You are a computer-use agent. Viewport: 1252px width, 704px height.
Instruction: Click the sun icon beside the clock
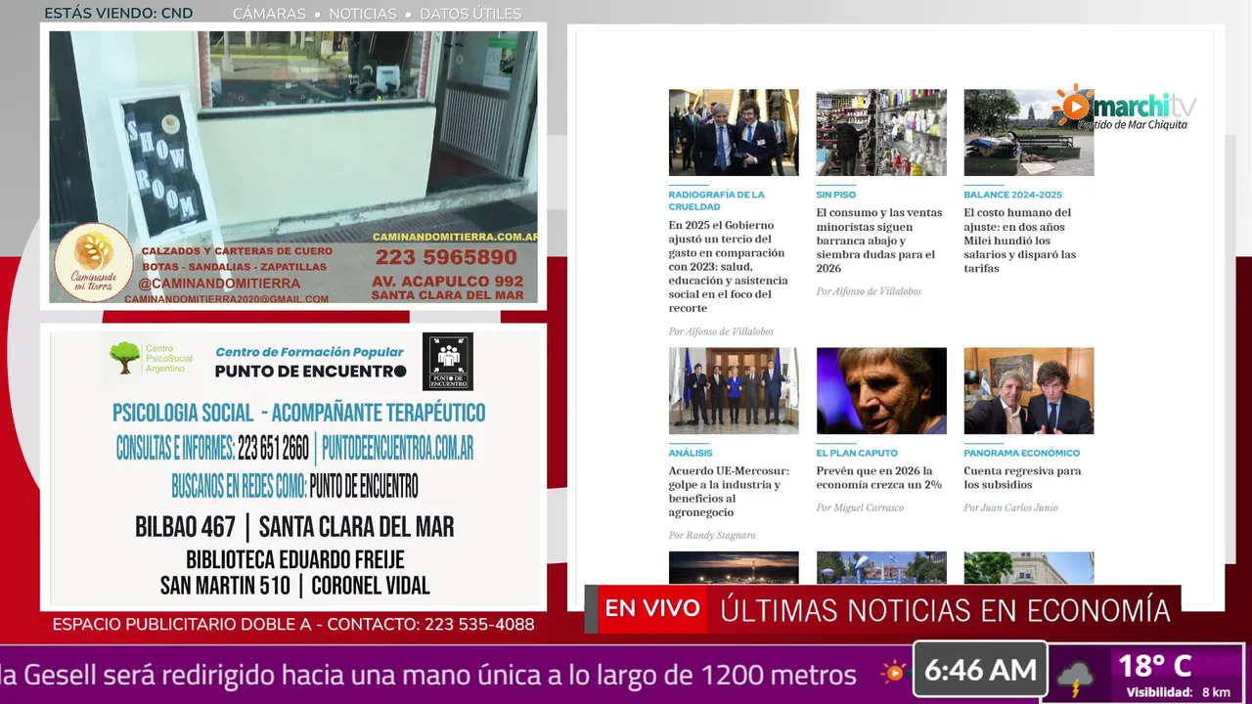pos(893,672)
